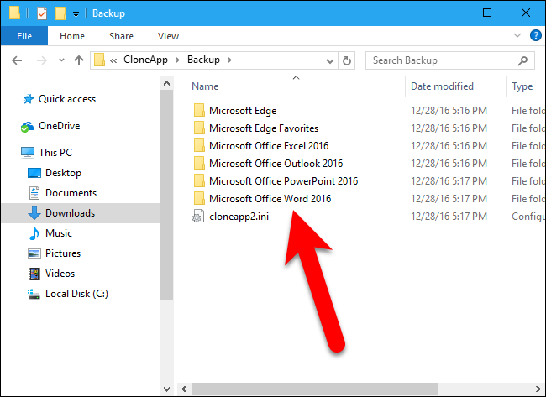Viewport: 546px width, 397px height.
Task: Click the Quick access star icon
Action: [x=29, y=99]
